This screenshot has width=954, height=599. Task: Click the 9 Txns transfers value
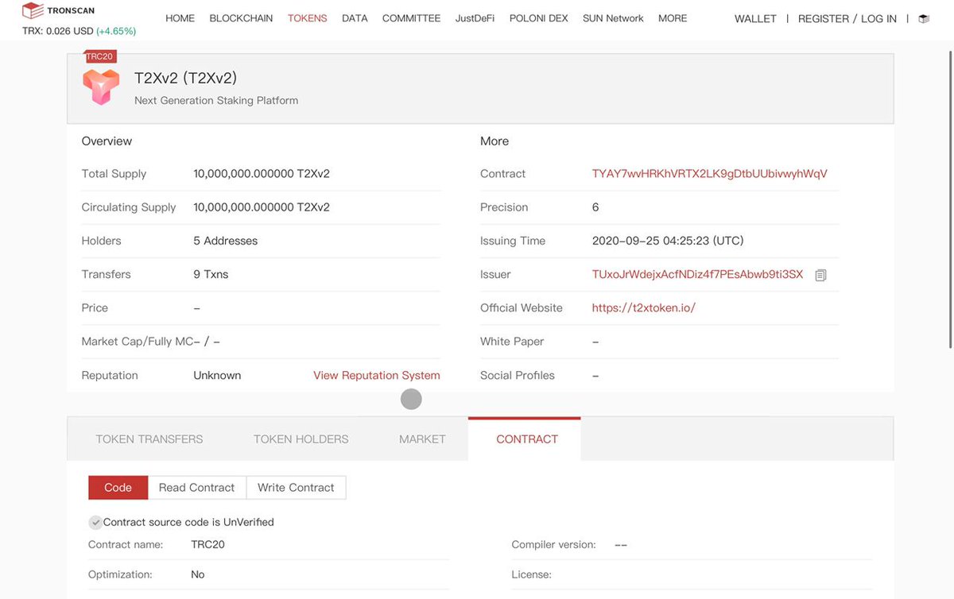[x=211, y=275]
